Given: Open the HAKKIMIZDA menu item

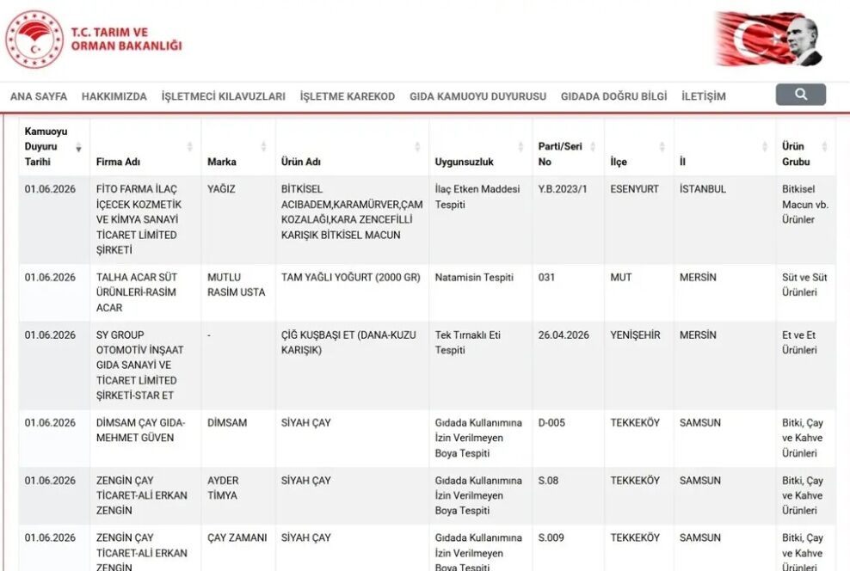Looking at the screenshot, I should 114,96.
